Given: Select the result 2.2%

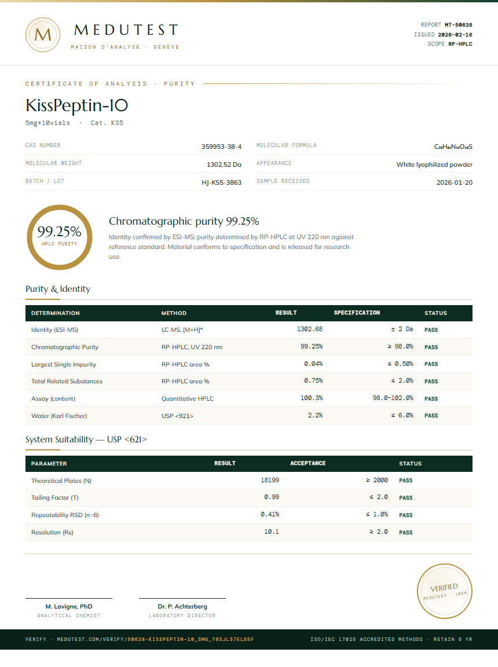Looking at the screenshot, I should click(315, 416).
